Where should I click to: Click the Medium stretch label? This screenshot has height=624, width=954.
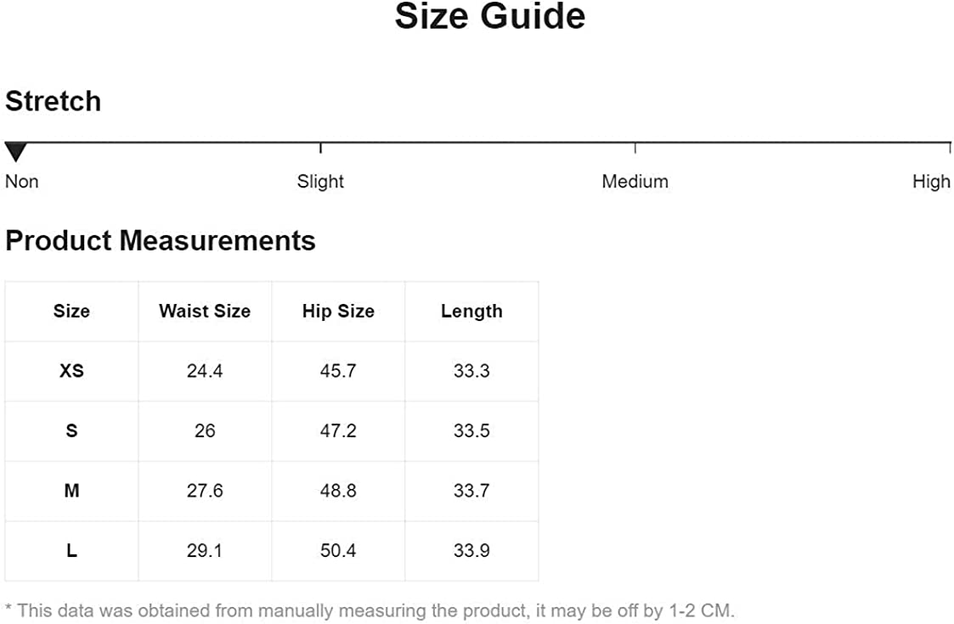click(x=635, y=182)
